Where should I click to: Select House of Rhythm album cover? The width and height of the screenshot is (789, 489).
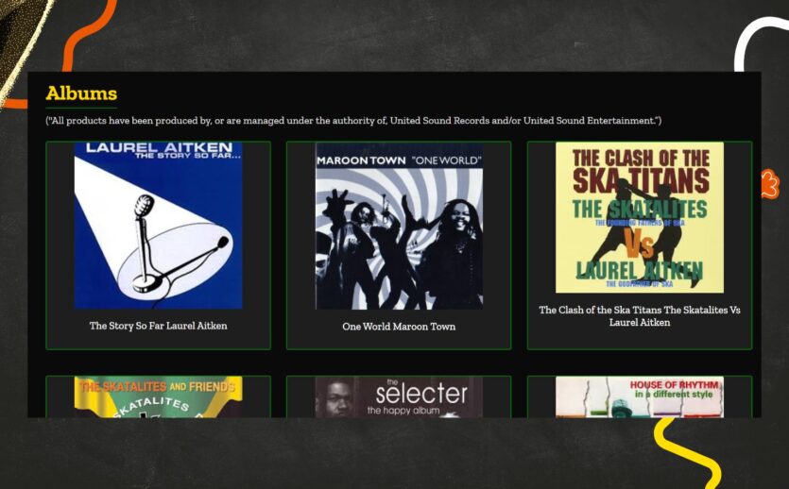pyautogui.click(x=640, y=396)
